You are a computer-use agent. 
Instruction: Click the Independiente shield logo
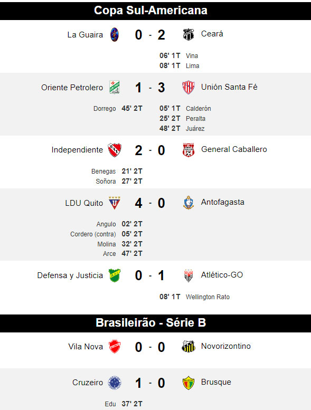pos(115,150)
